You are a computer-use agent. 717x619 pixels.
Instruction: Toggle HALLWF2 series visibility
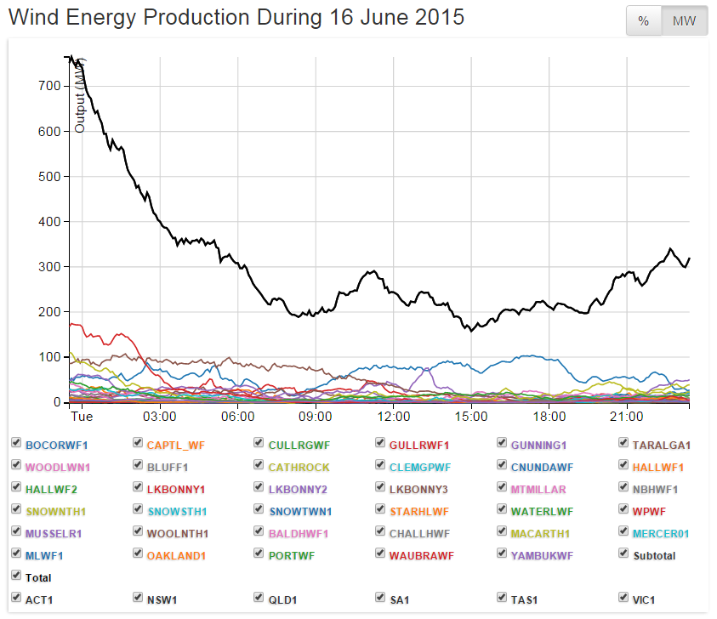16,488
